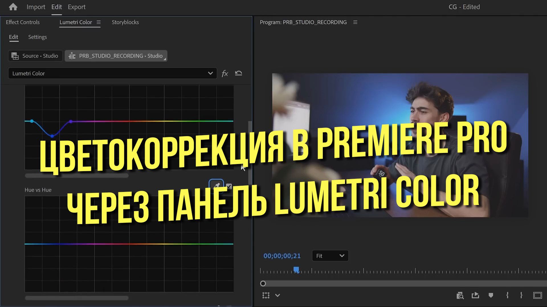Add a marker using the marker icon
547x307 pixels.
click(x=491, y=296)
